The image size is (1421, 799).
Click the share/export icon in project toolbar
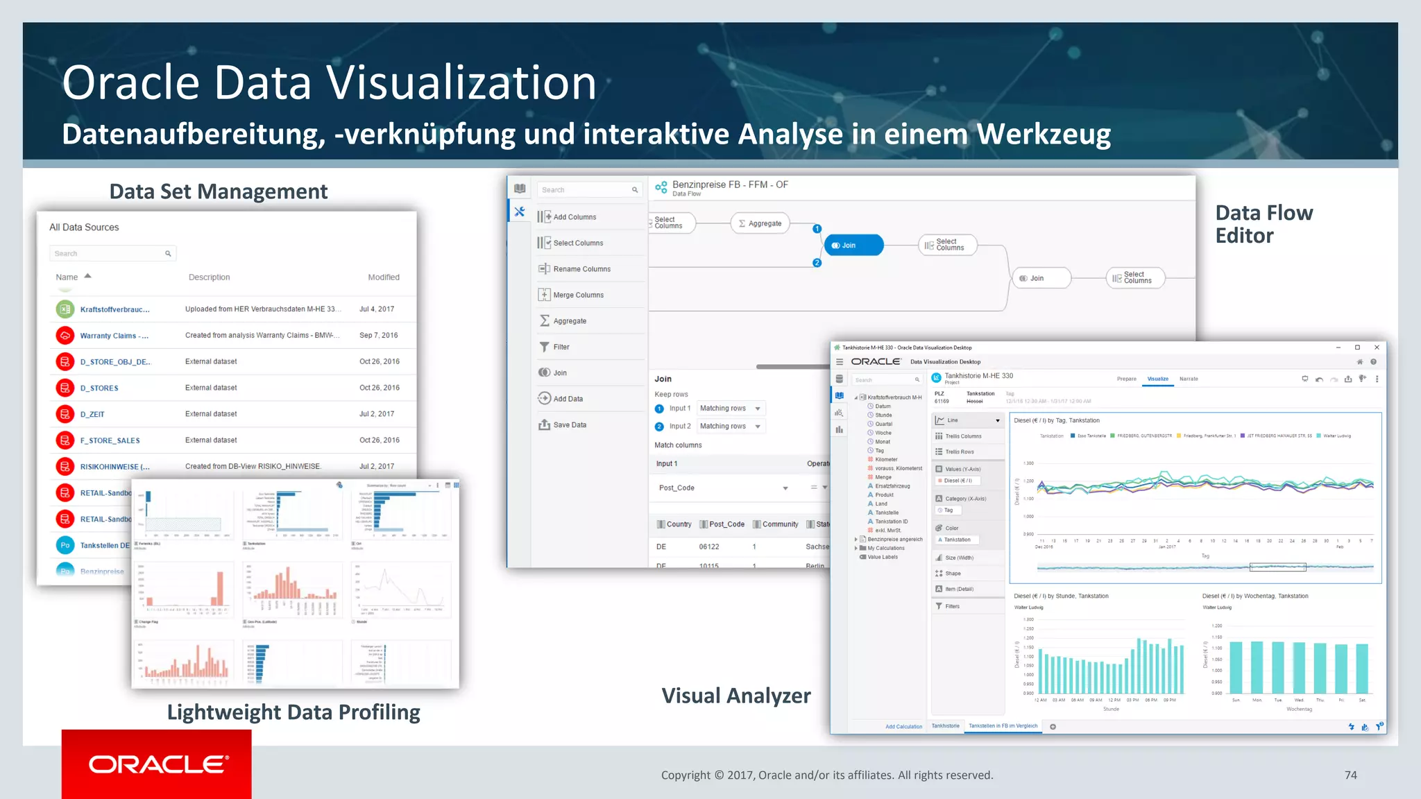click(1348, 379)
